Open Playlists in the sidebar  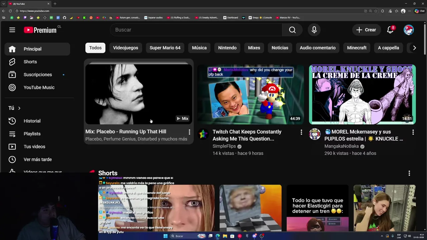(37, 134)
